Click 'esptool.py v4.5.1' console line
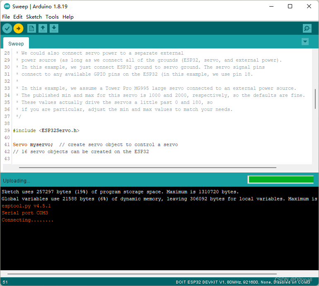Screen dimensions: 319x286 pyautogui.click(x=26, y=206)
